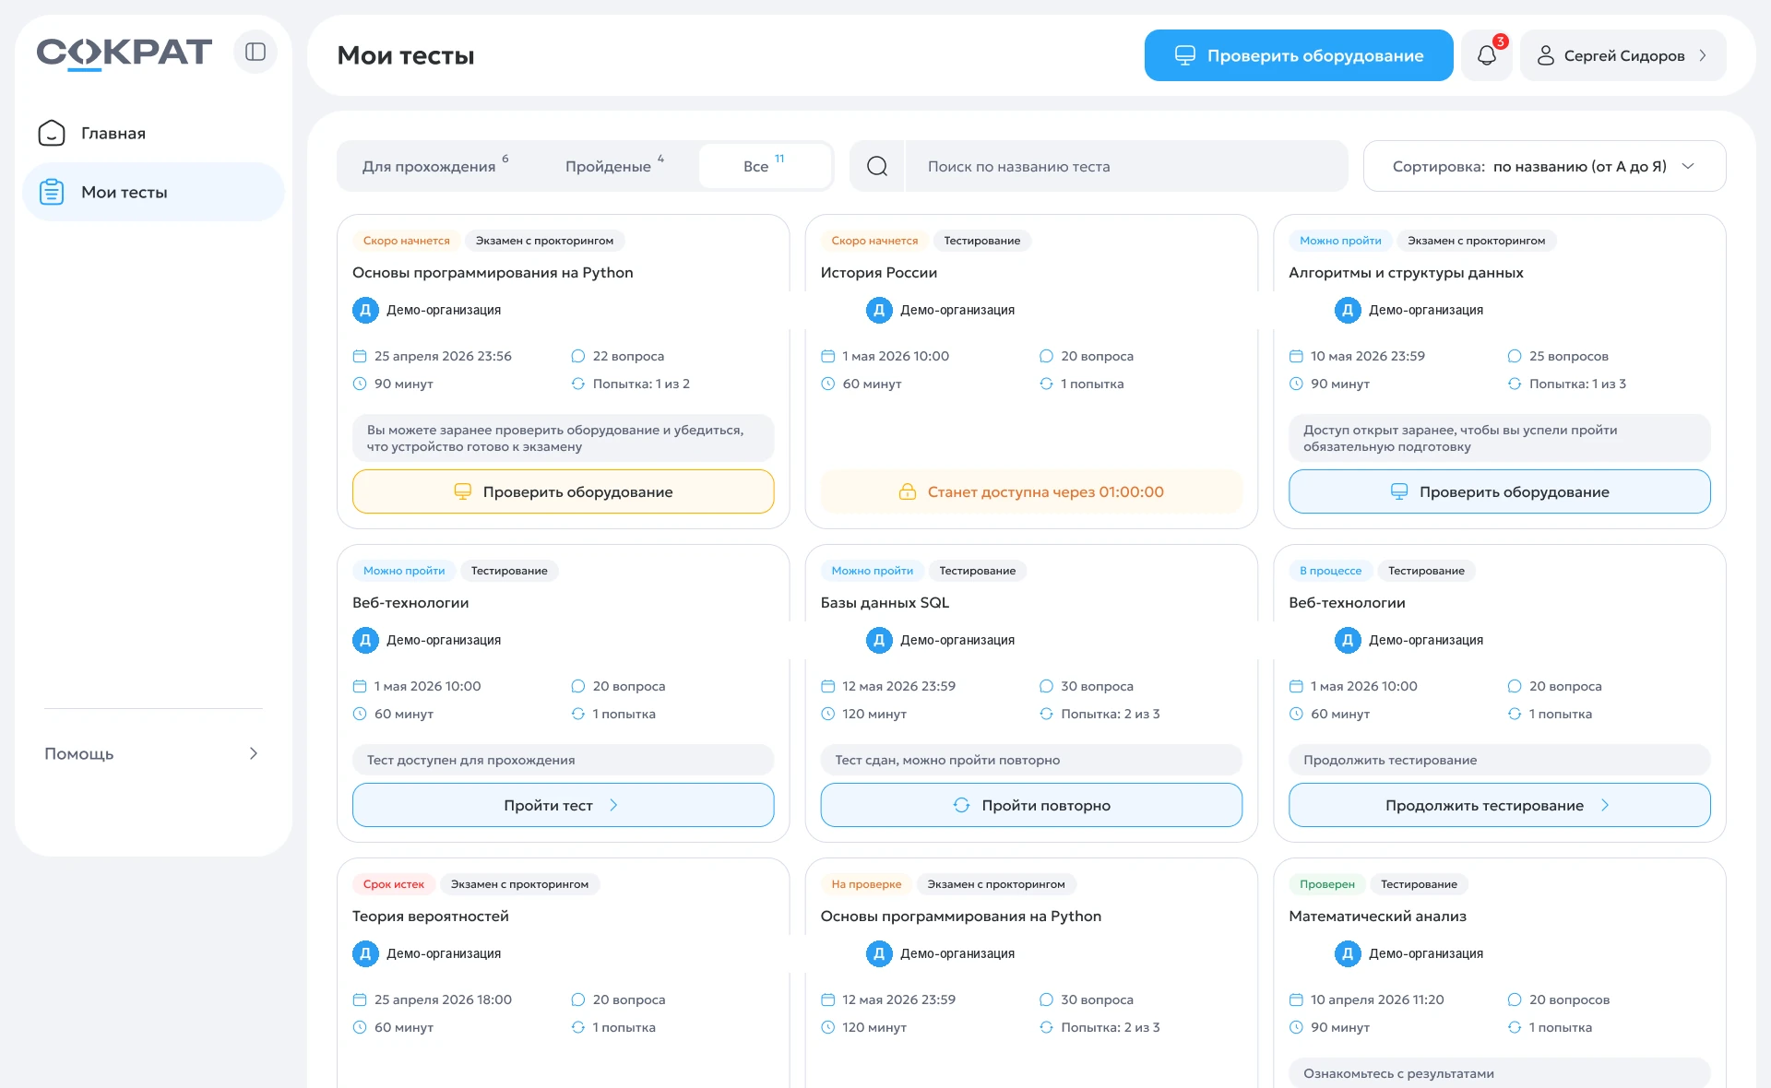Click the user profile icon beside Сергей Сидоров

click(x=1545, y=55)
